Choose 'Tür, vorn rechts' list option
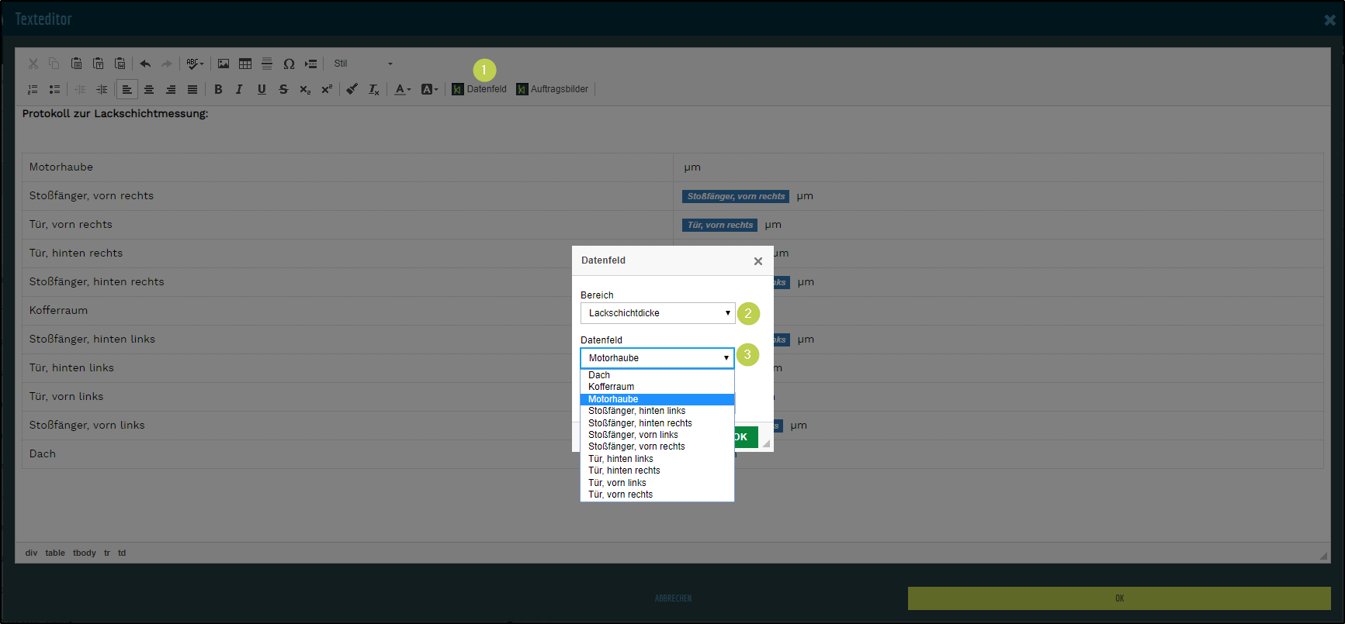 [620, 495]
